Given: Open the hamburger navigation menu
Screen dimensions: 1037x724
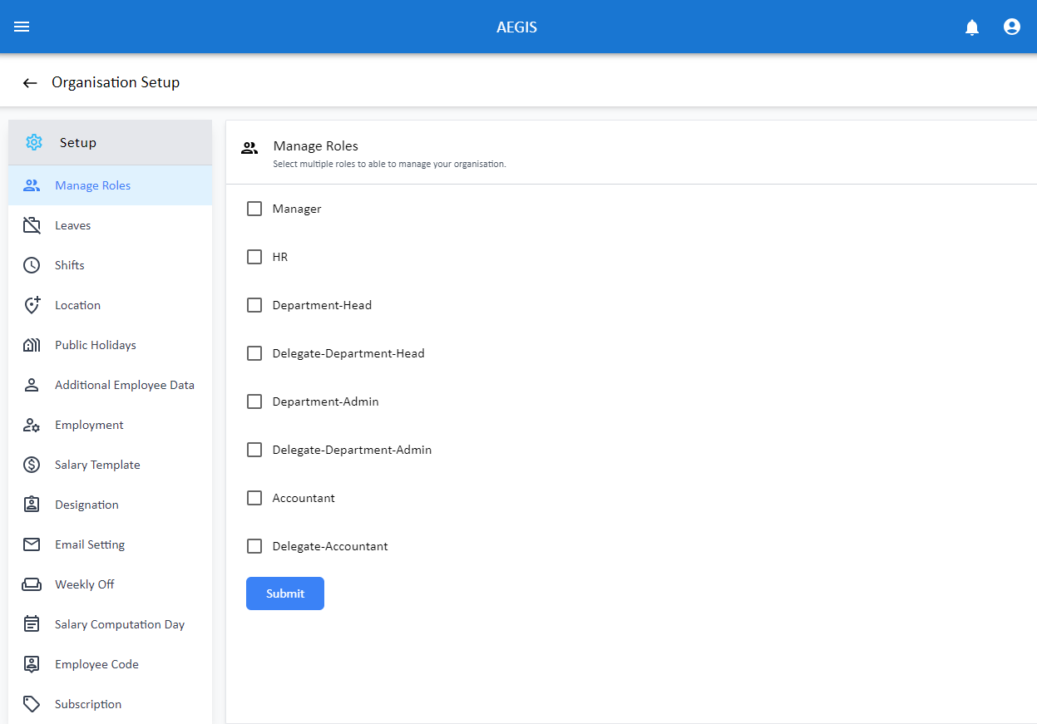Looking at the screenshot, I should [x=22, y=27].
